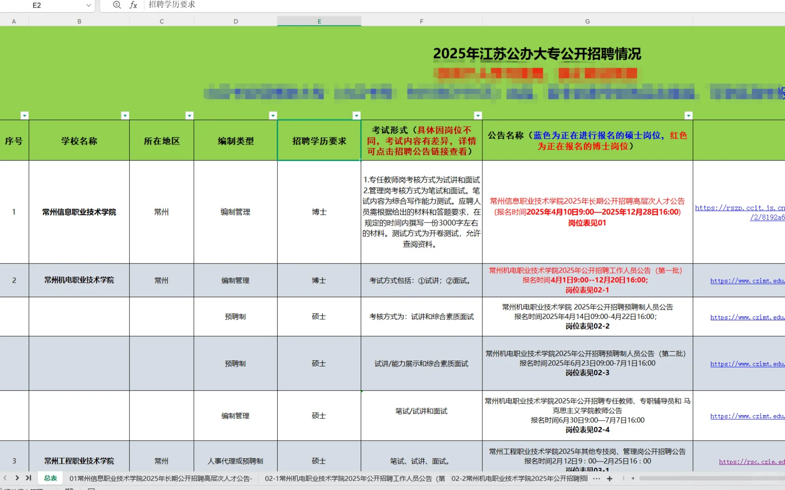Select column F header

[422, 21]
